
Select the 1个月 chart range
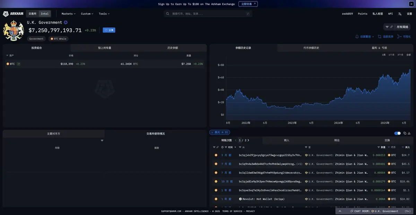pyautogui.click(x=391, y=55)
